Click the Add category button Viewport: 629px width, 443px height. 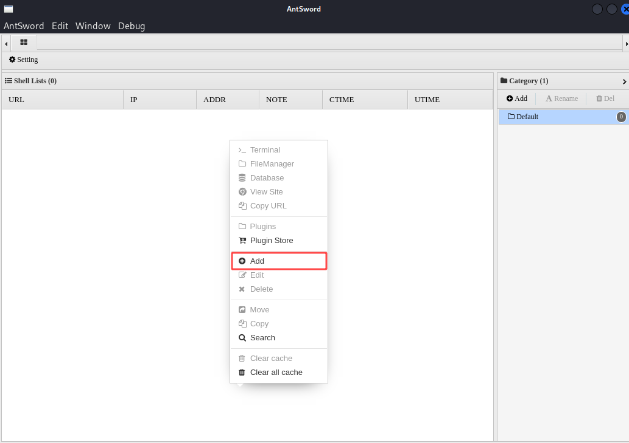tap(517, 98)
